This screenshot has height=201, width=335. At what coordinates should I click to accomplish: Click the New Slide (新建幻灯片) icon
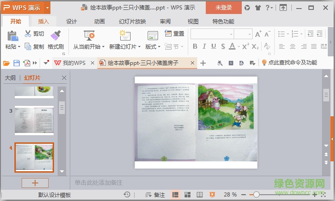click(x=125, y=35)
